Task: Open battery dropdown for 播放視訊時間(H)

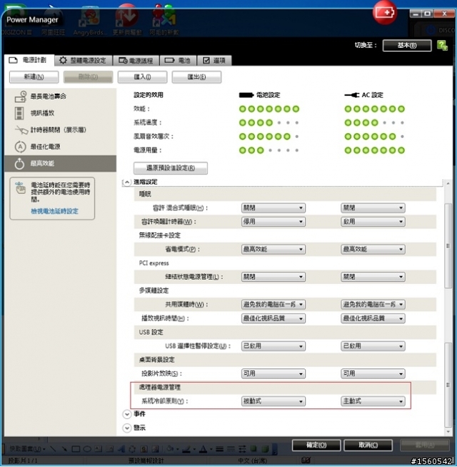Action: (273, 318)
